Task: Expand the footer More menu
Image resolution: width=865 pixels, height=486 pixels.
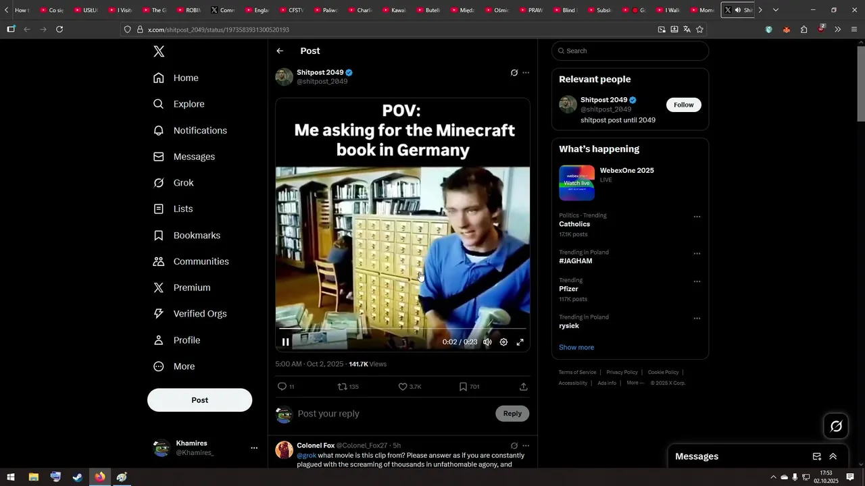Action: point(635,383)
